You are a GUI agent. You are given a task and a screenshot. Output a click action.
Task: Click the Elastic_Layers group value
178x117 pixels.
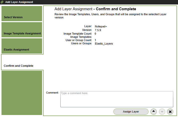coord(104,44)
